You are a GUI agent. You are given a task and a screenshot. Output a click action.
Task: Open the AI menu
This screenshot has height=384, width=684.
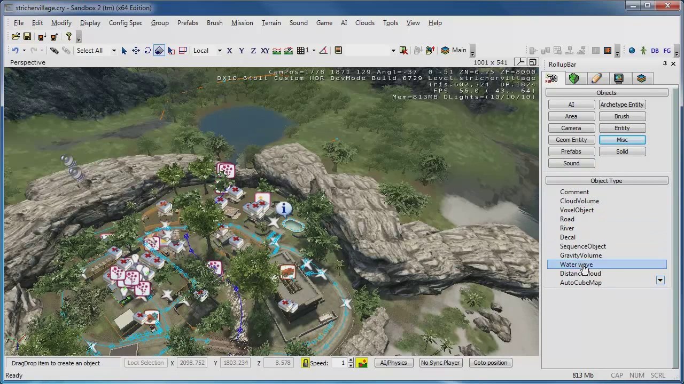pos(344,23)
